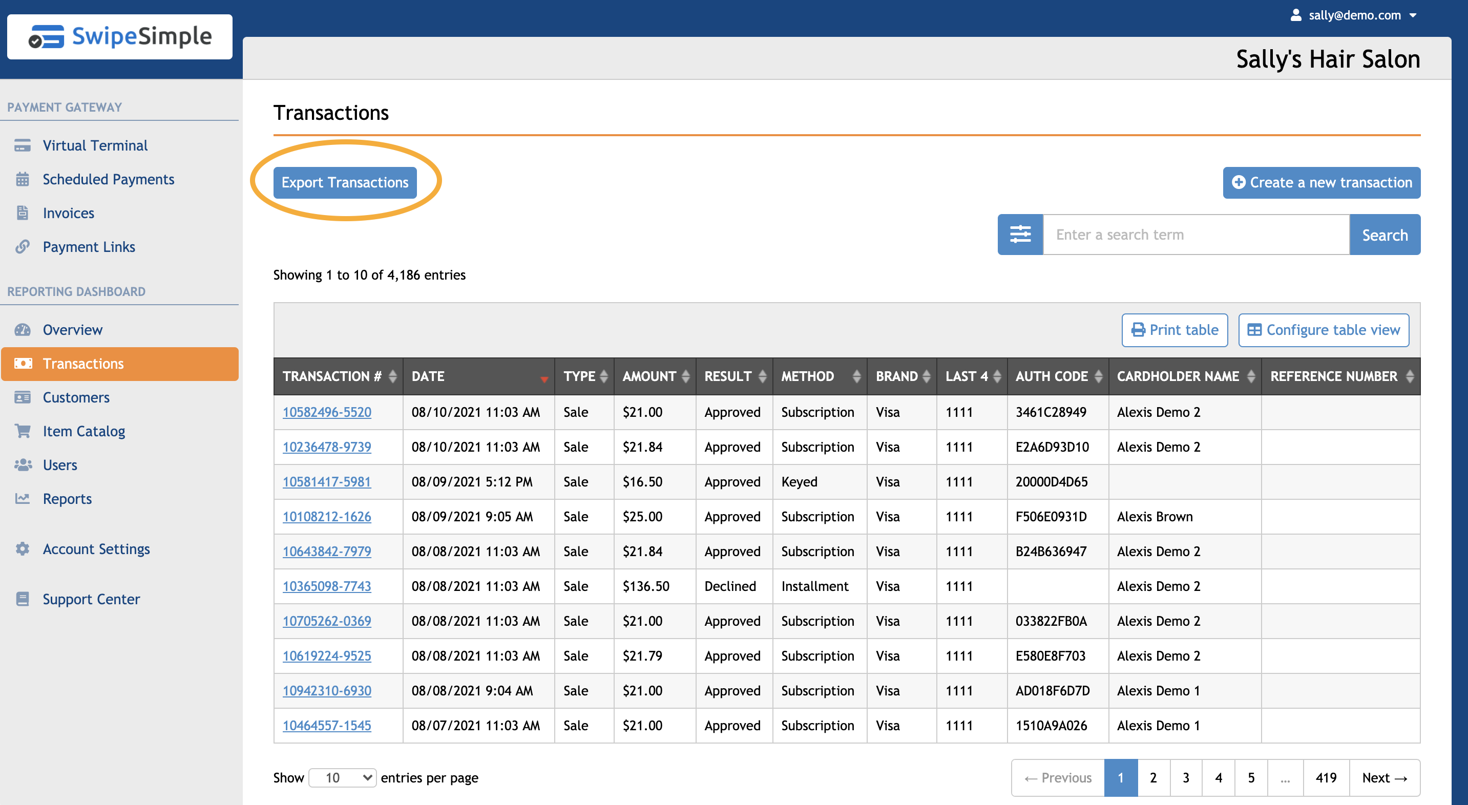Open the Reports page
The height and width of the screenshot is (805, 1468).
(67, 499)
